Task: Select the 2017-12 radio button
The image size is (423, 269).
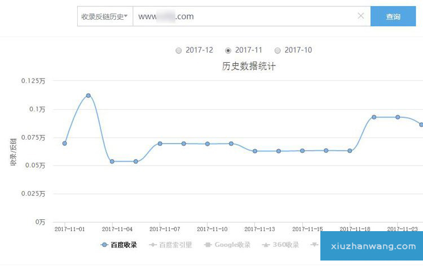Action: point(179,50)
